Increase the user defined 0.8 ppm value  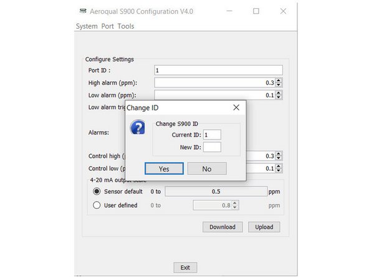(x=234, y=203)
